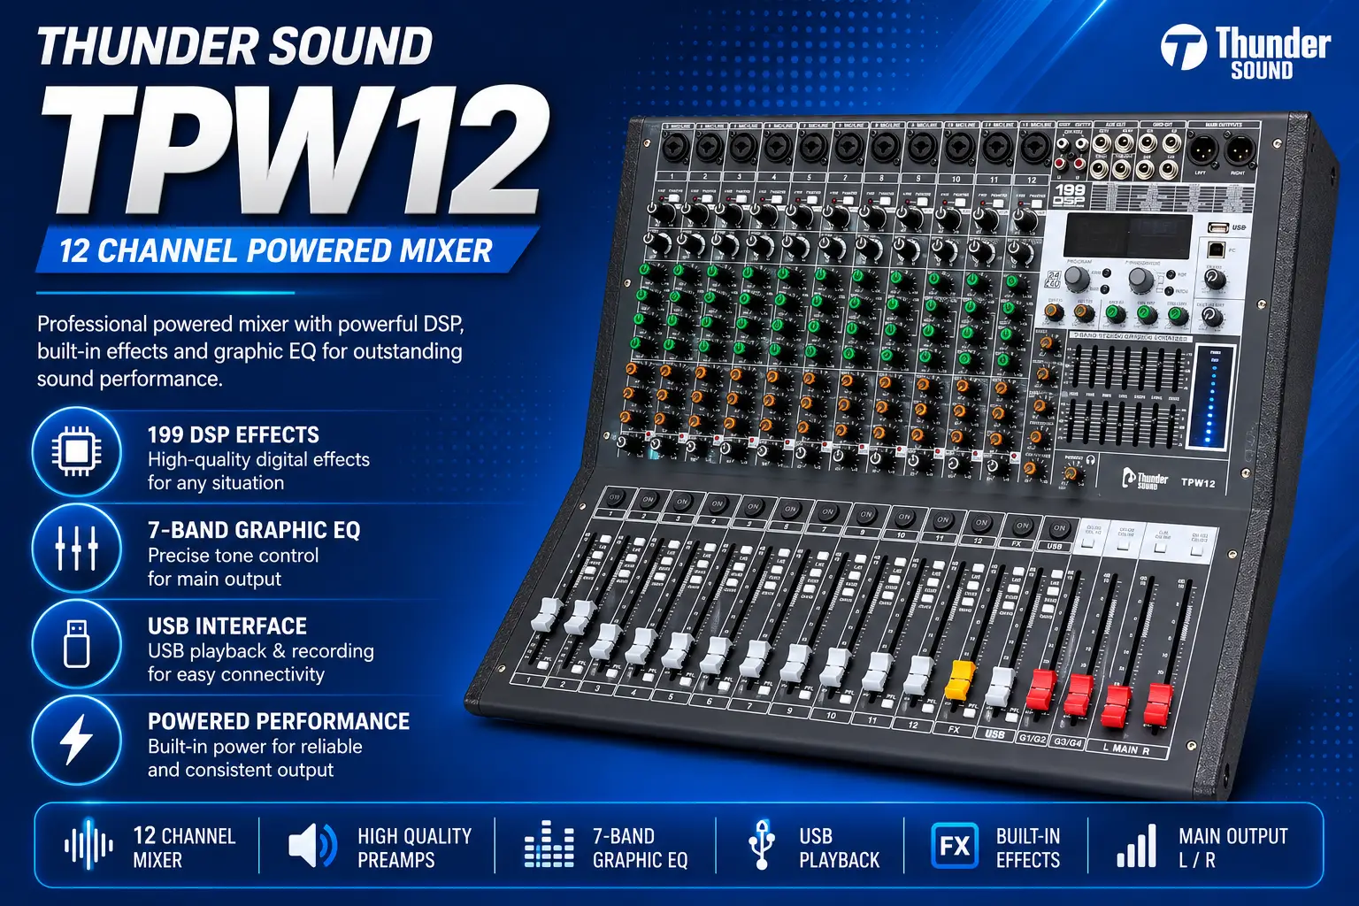Viewport: 1359px width, 906px height.
Task: Click the POWERED PERFORMANCE heading
Action: pyautogui.click(x=279, y=721)
